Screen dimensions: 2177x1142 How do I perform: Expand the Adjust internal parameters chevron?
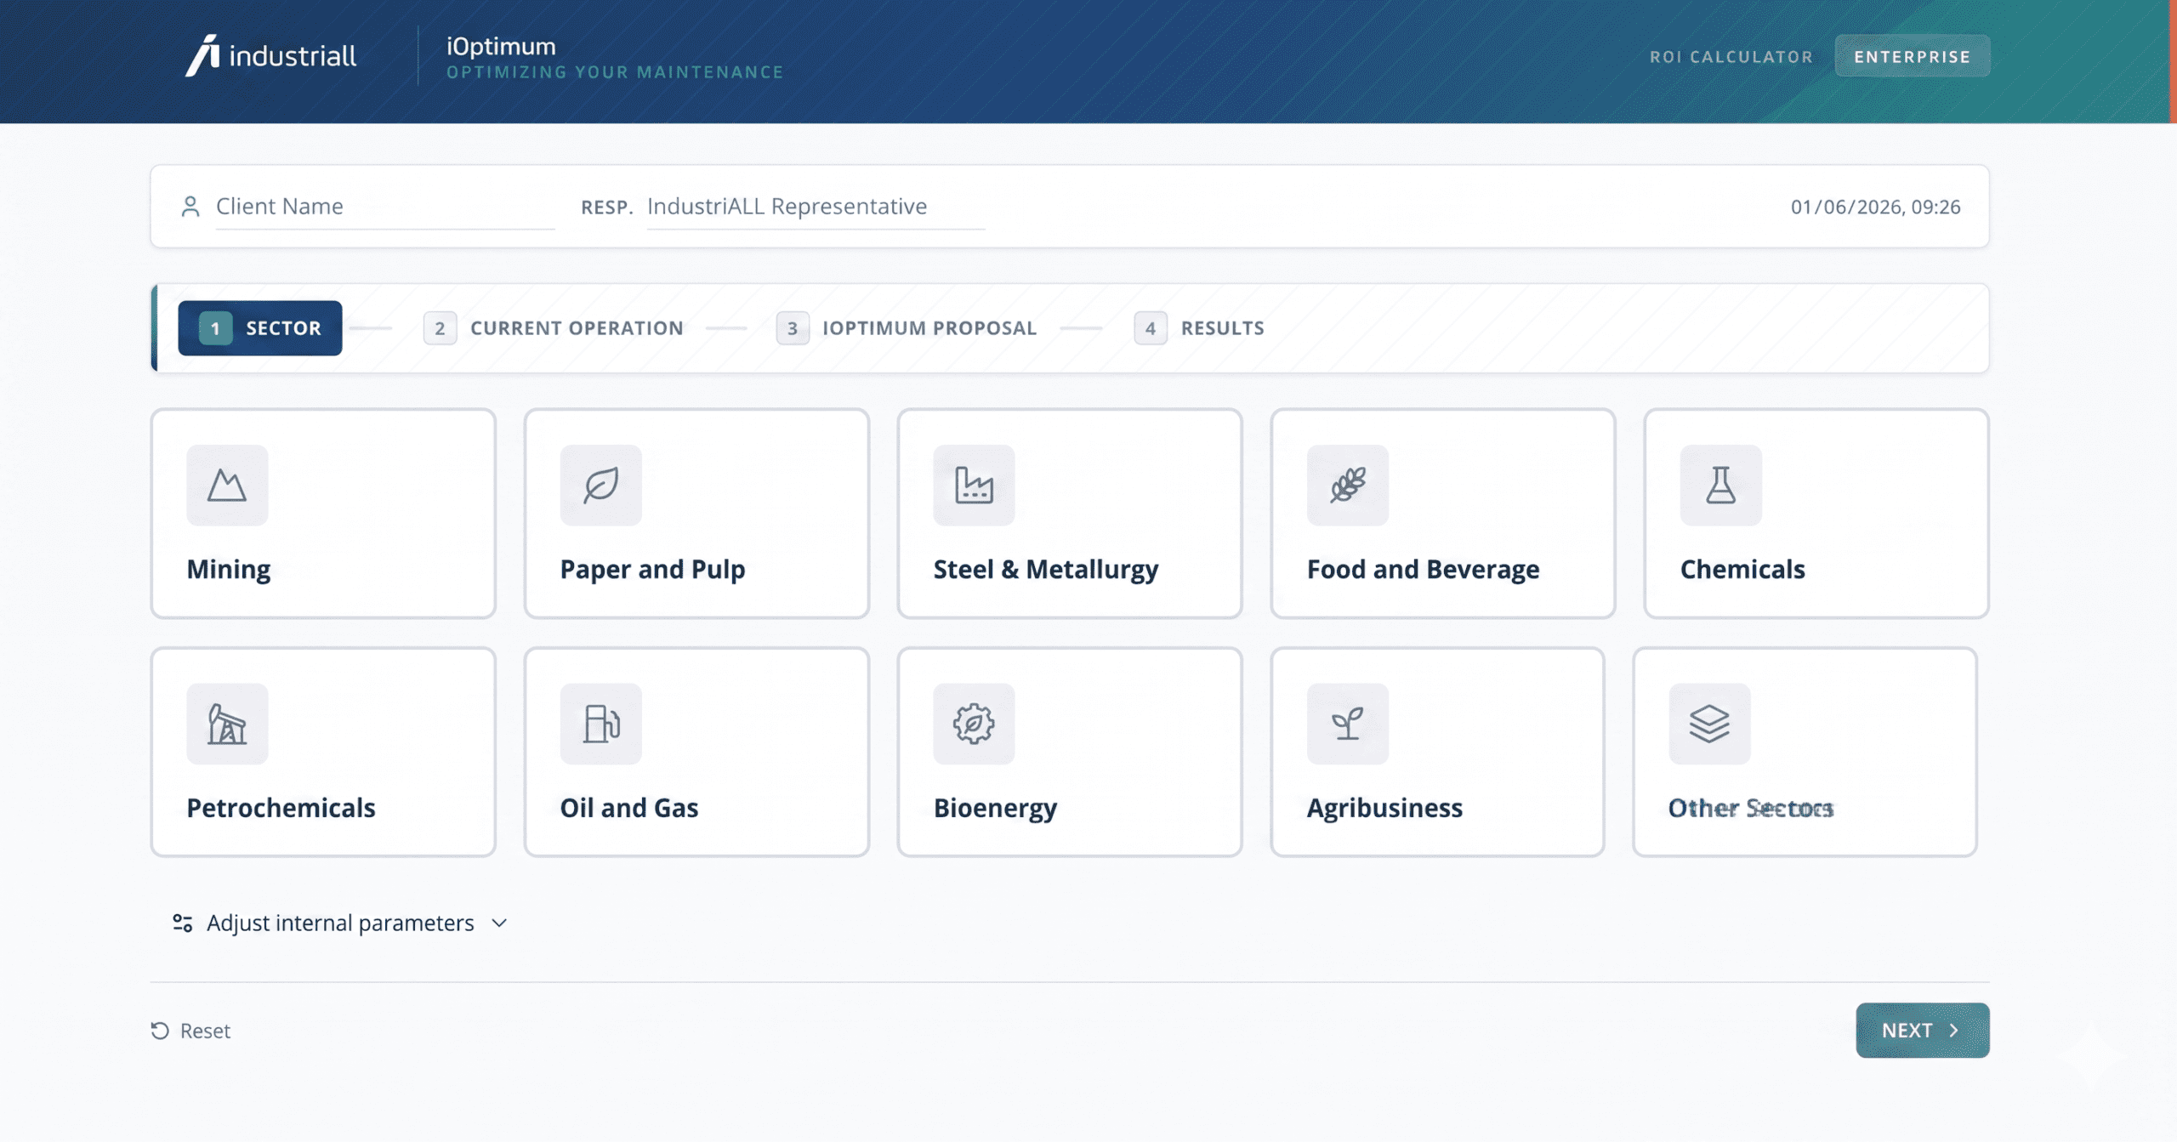pyautogui.click(x=499, y=923)
